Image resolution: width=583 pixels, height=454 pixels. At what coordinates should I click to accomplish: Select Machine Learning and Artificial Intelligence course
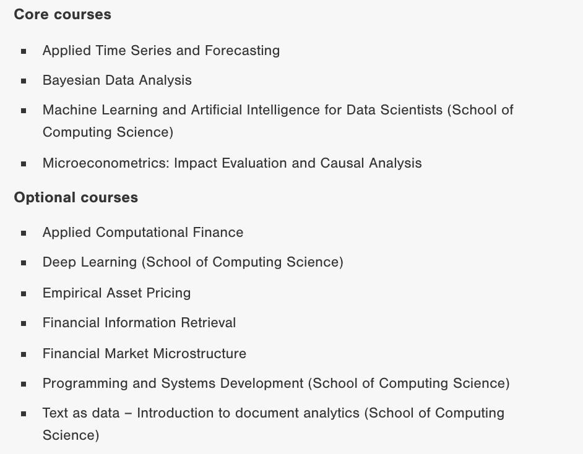278,121
